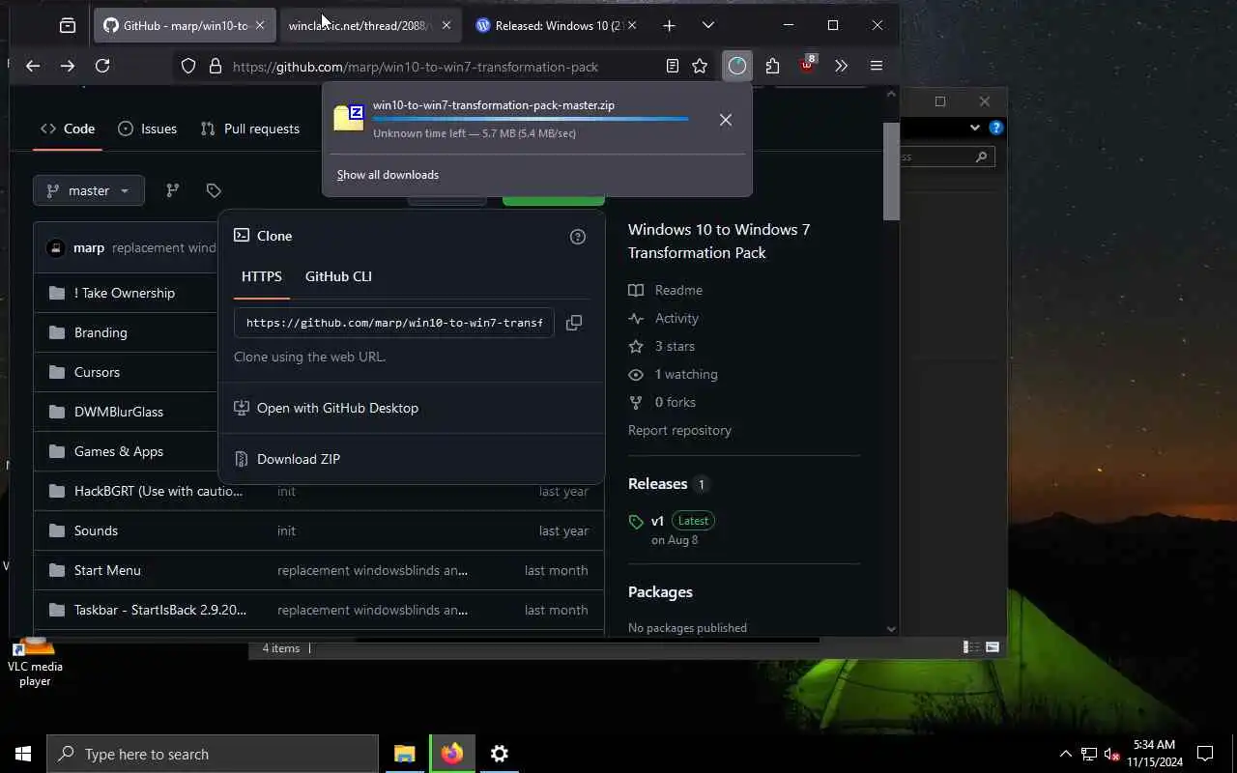Screen dimensions: 1237x773
Task: Open the DWMBlurGlass folder
Action: click(119, 412)
